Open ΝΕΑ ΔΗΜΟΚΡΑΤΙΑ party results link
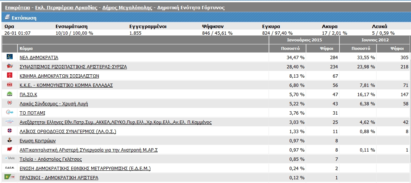 click(39, 58)
